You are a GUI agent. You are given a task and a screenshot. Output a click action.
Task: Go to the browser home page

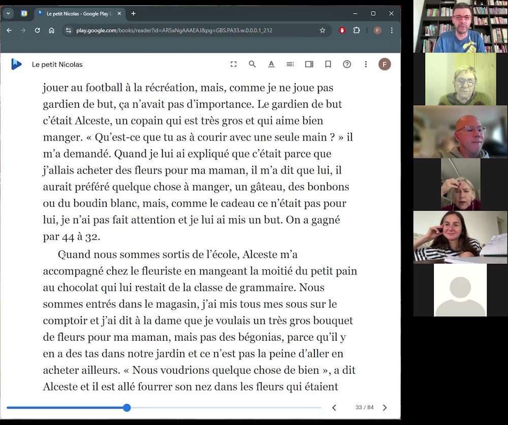point(51,30)
